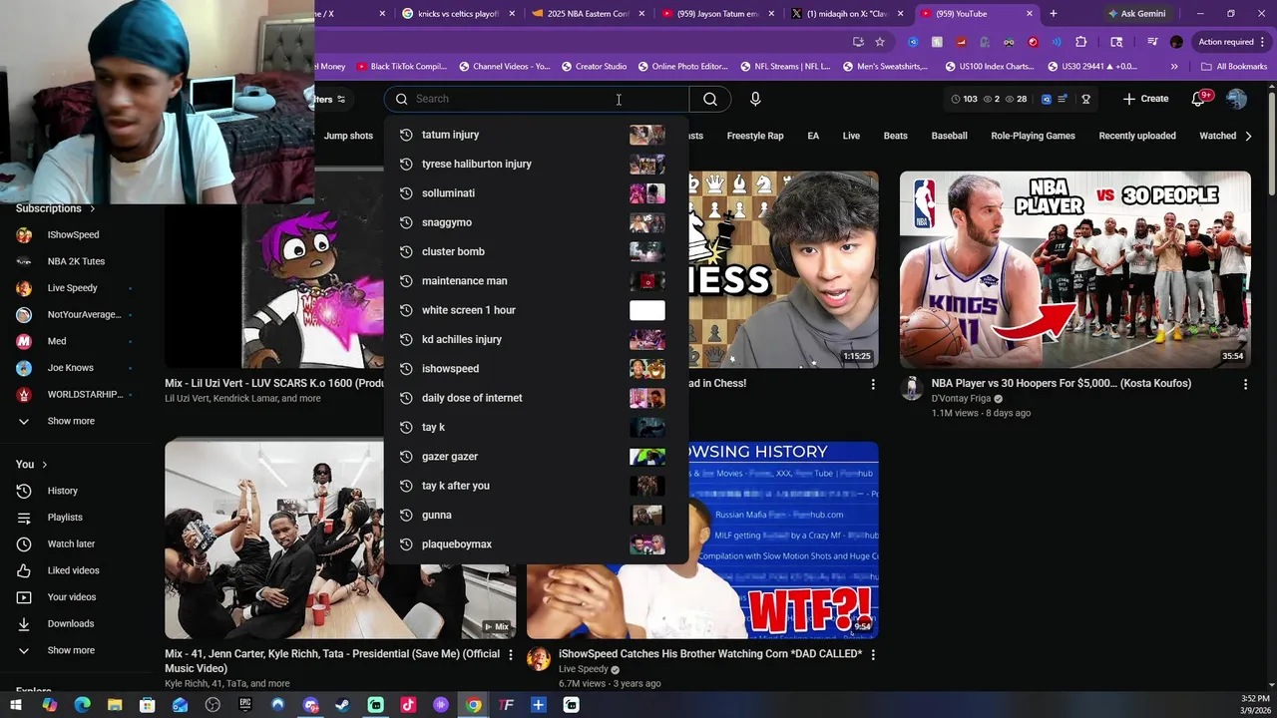The height and width of the screenshot is (718, 1277).
Task: Choose the white screen 1 hour suggestion
Action: pyautogui.click(x=537, y=310)
